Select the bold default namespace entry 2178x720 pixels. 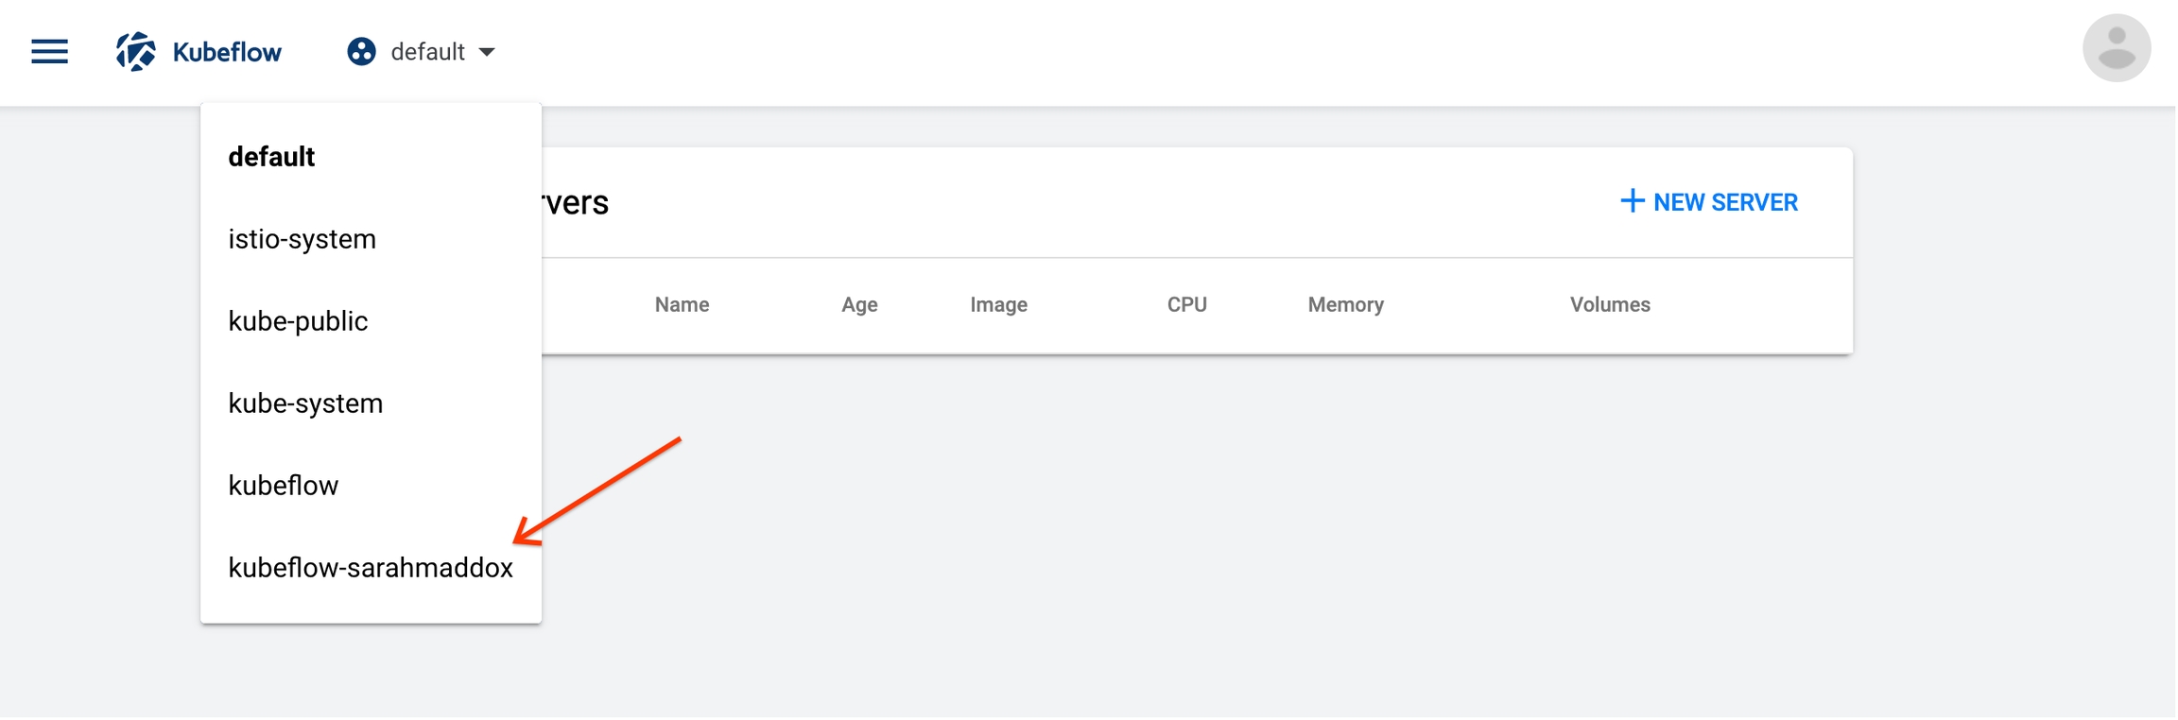pyautogui.click(x=271, y=157)
